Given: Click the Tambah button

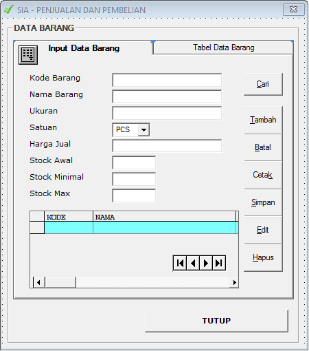Looking at the screenshot, I should (x=263, y=120).
